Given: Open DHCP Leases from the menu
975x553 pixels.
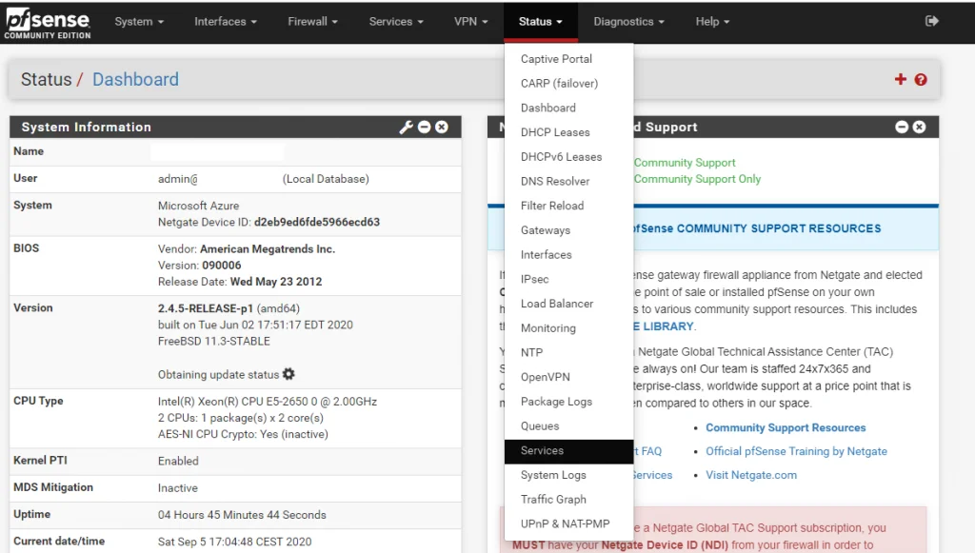Looking at the screenshot, I should tap(569, 132).
